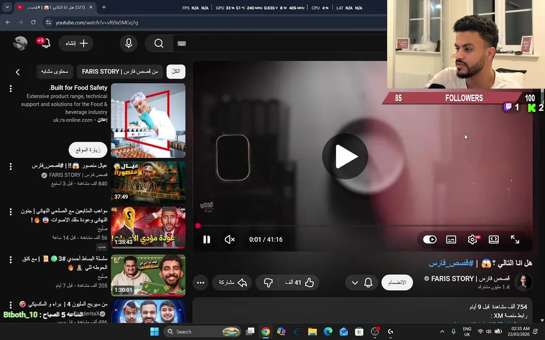The width and height of the screenshot is (545, 340).
Task: Open more actions three-dot button under video
Action: [x=201, y=282]
